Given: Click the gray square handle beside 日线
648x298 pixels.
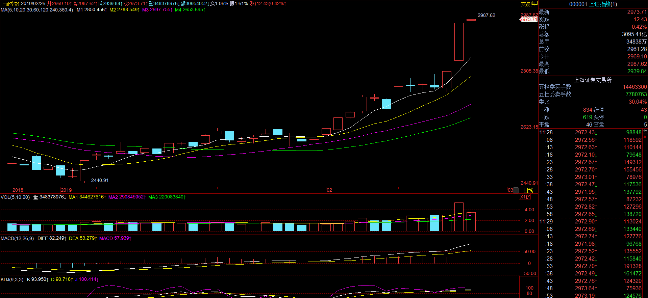Looking at the screenshot, I should point(516,190).
